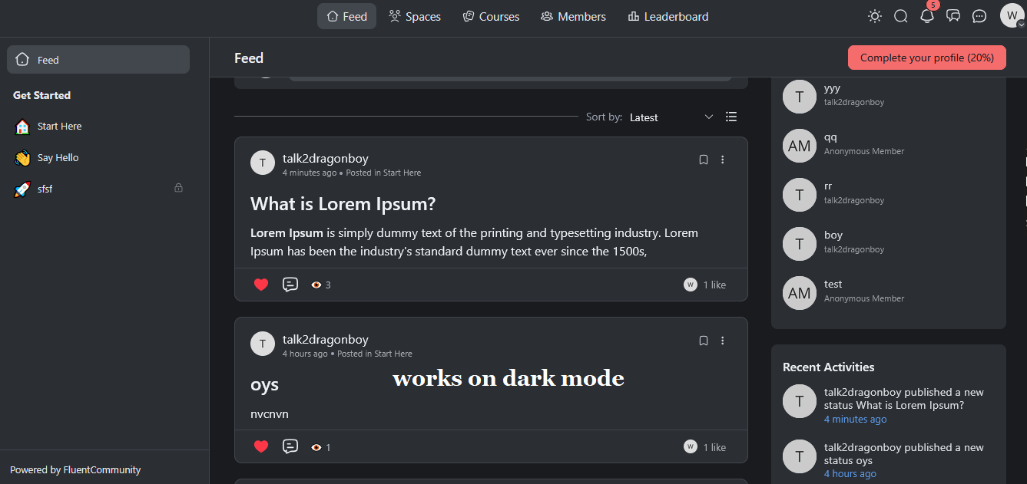Open the What is Lorem Ipsum? post title
This screenshot has height=484, width=1027.
point(343,204)
